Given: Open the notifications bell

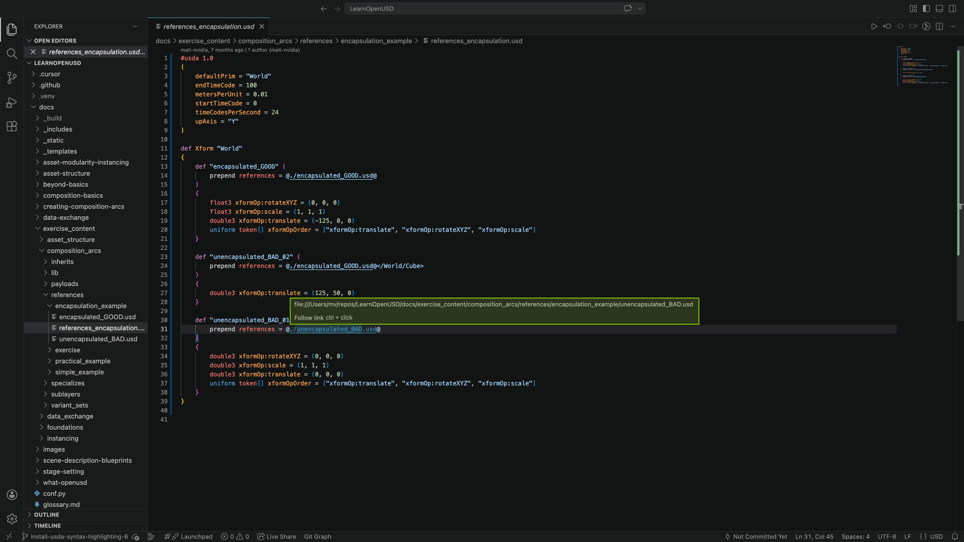Looking at the screenshot, I should click(x=955, y=537).
